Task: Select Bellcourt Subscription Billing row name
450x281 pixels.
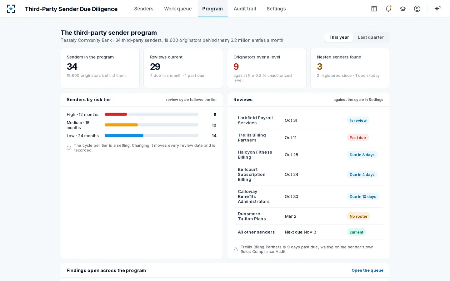Action: coord(252,175)
